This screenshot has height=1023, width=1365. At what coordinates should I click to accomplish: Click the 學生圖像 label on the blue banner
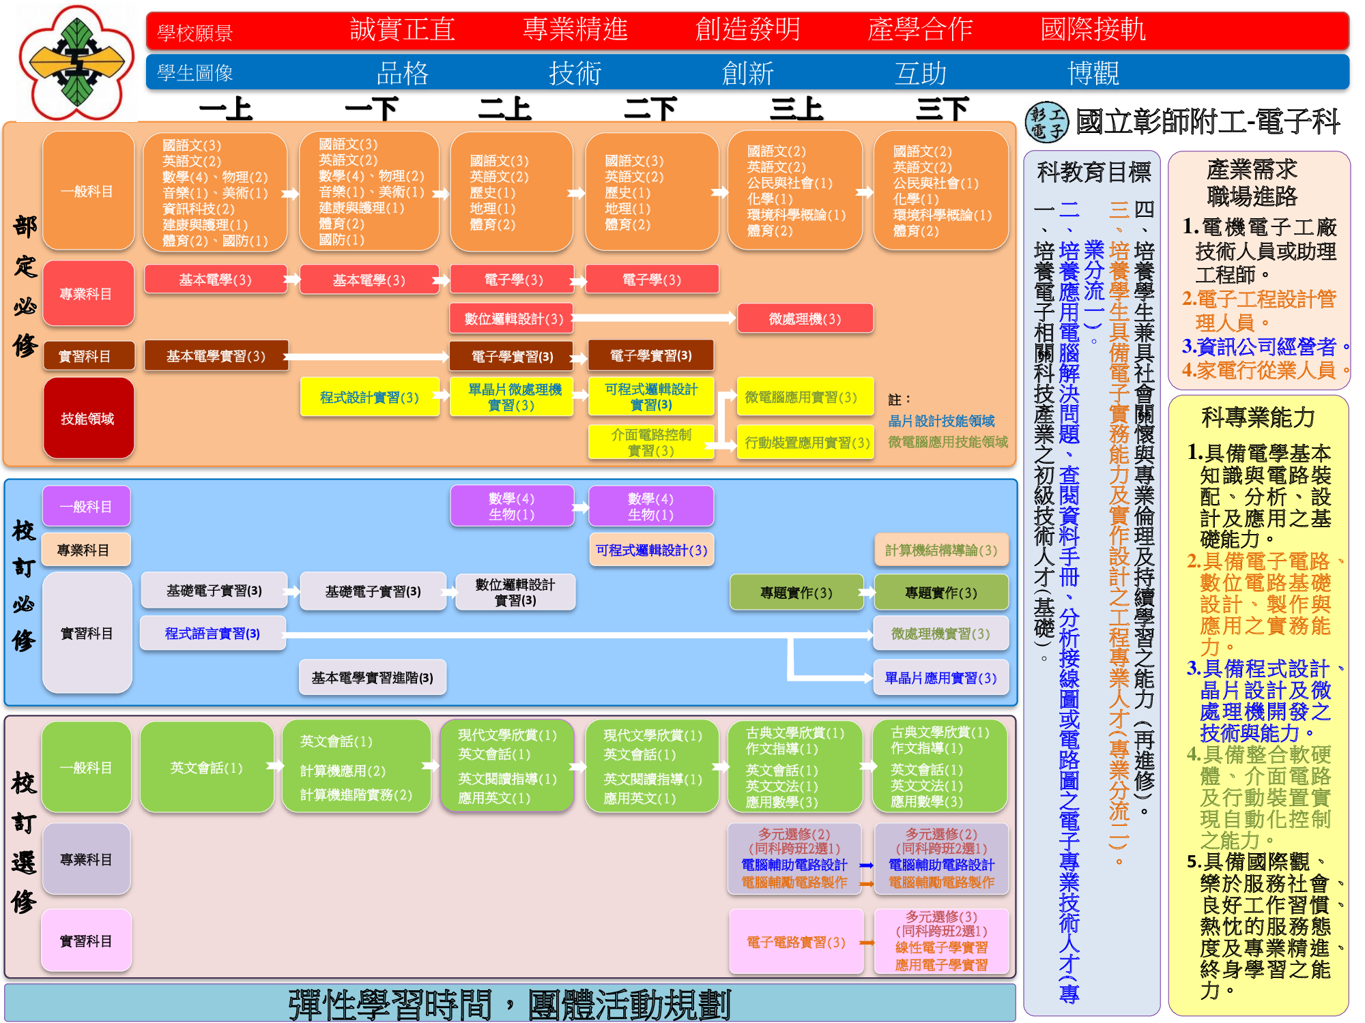pyautogui.click(x=195, y=73)
